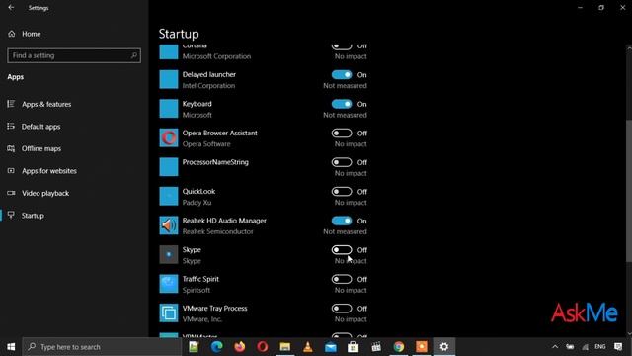Click the Video playback sidebar icon
The image size is (632, 356).
11,193
